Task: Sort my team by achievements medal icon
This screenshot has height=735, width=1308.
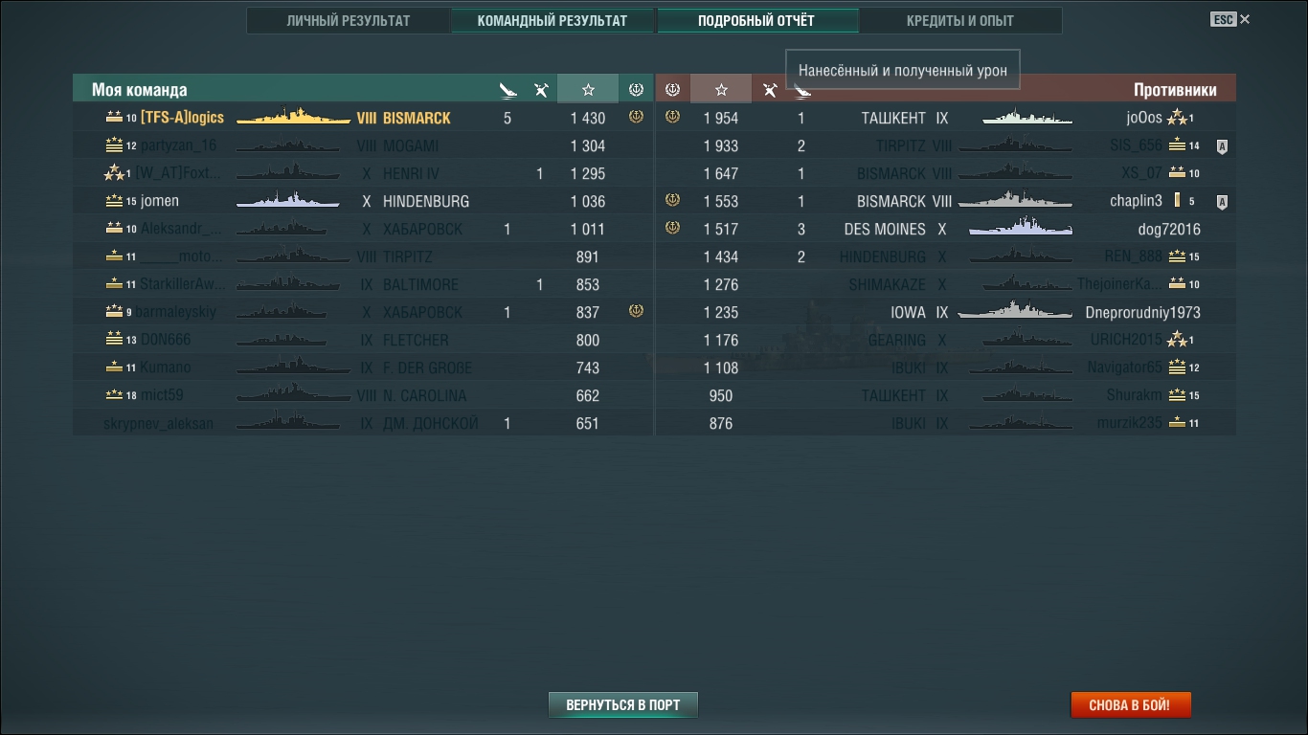Action: coord(636,89)
